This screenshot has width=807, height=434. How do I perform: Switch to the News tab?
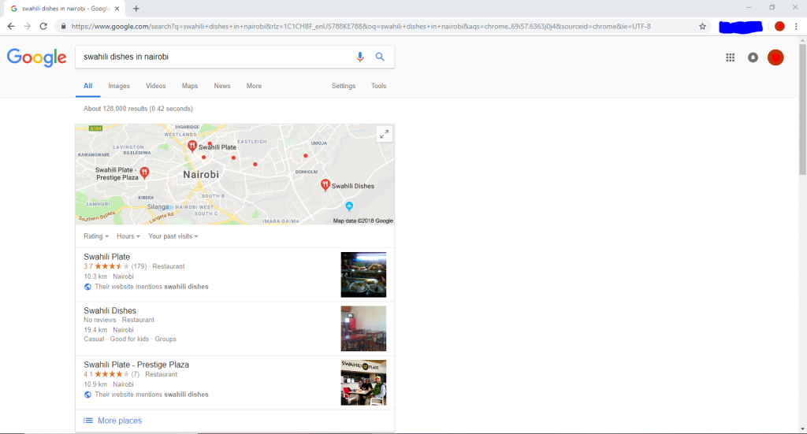222,86
